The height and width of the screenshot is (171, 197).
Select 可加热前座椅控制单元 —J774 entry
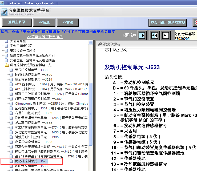tap(51, 127)
